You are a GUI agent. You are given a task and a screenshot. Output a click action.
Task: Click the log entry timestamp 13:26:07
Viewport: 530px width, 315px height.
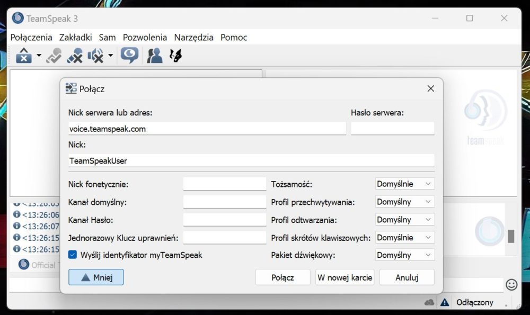click(41, 226)
